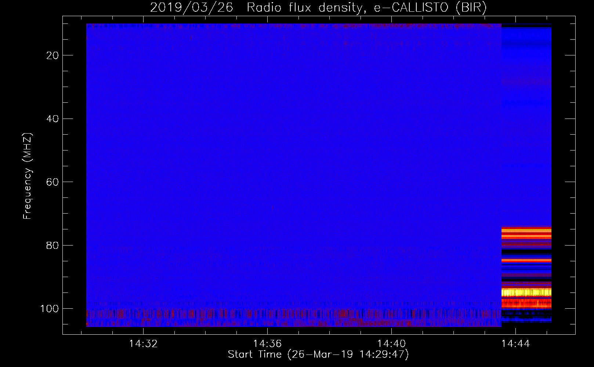Click the "Frequency (MHZ)" axis label

click(x=28, y=176)
